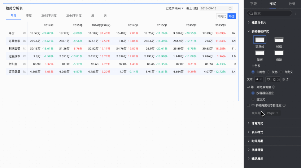Screen dimensions: 301x168
Task: Click the 2015Q2 column header
Action: (x=191, y=25)
